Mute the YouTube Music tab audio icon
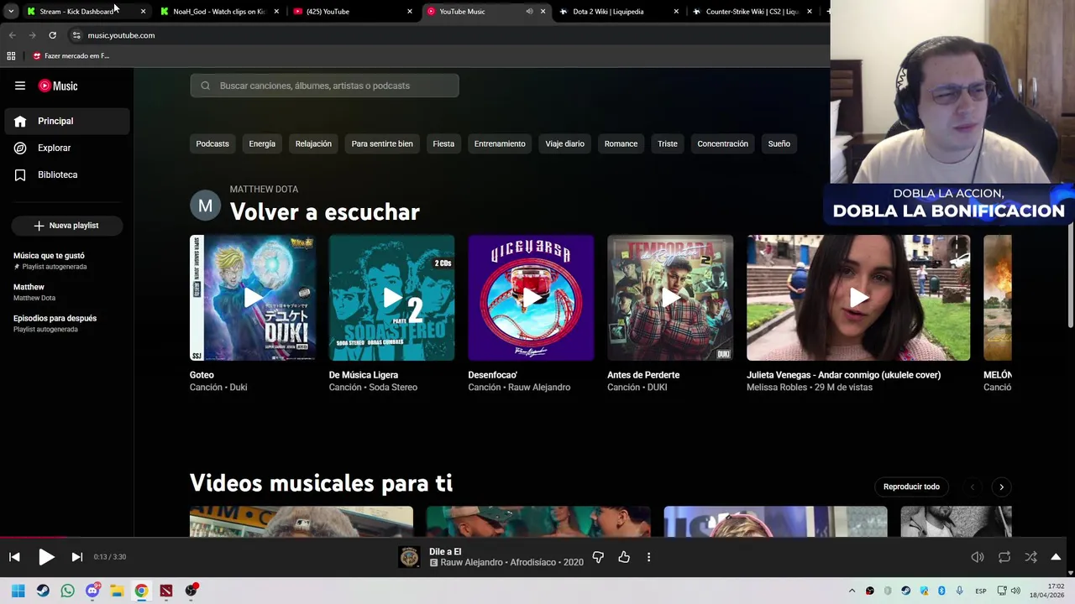1075x604 pixels. click(x=529, y=12)
